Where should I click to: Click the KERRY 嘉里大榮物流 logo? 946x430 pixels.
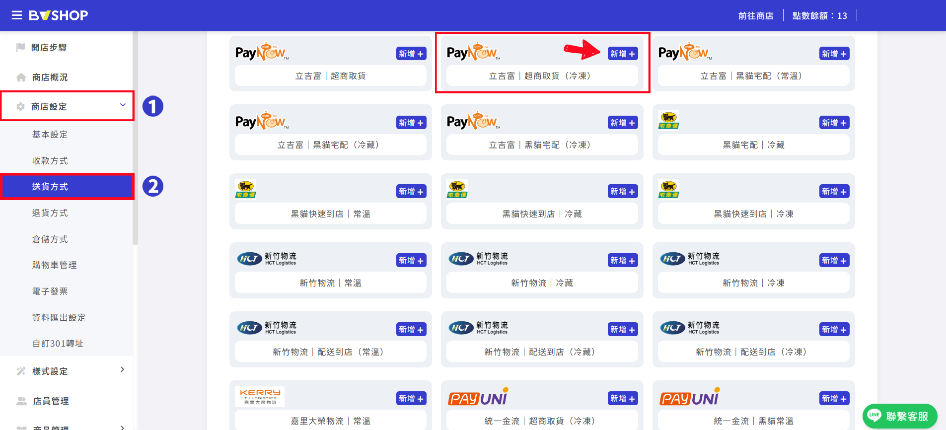click(260, 396)
